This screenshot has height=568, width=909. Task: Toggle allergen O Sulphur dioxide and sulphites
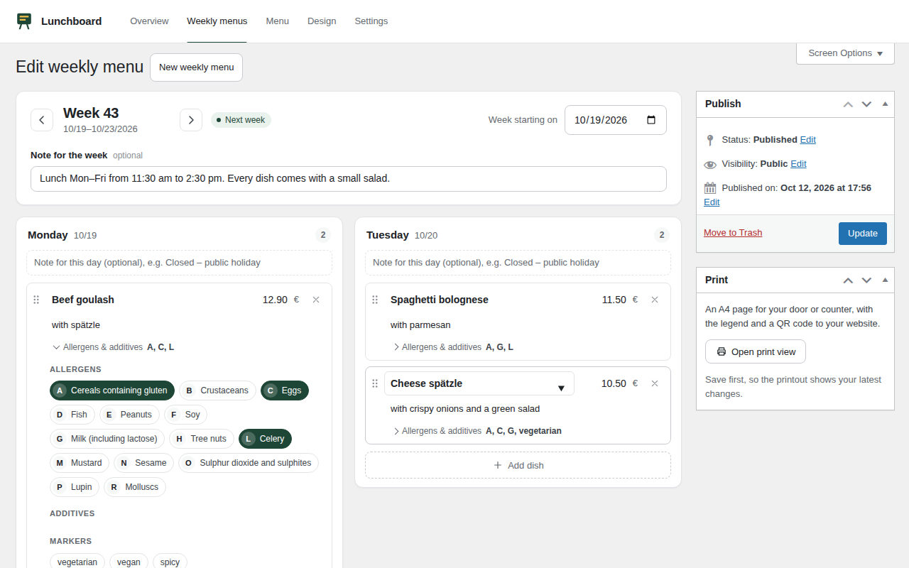249,463
